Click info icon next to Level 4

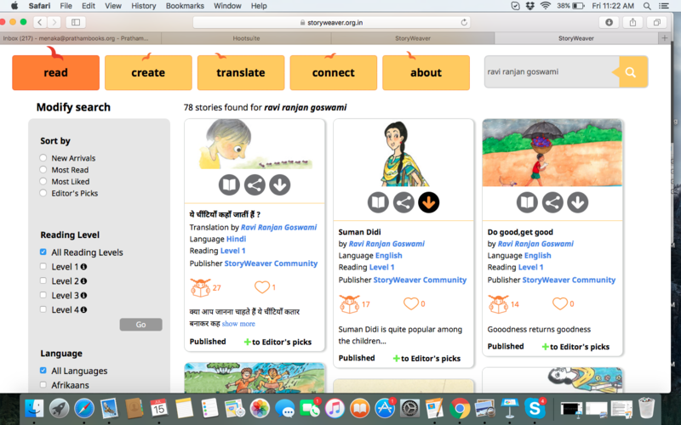pyautogui.click(x=83, y=309)
